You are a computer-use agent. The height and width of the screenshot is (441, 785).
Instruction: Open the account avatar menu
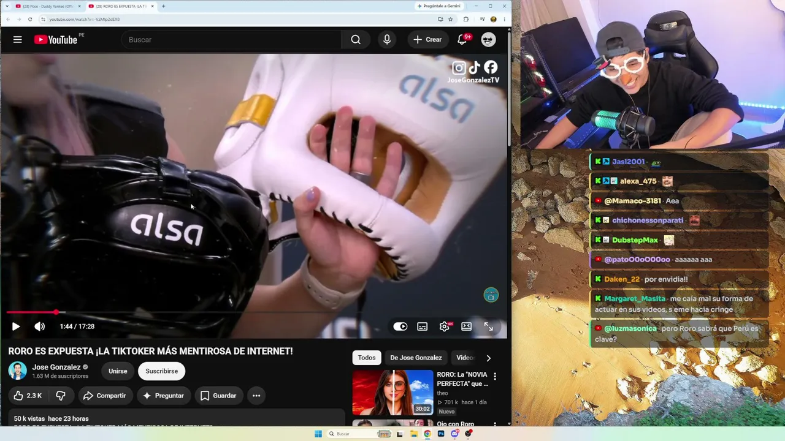click(488, 40)
